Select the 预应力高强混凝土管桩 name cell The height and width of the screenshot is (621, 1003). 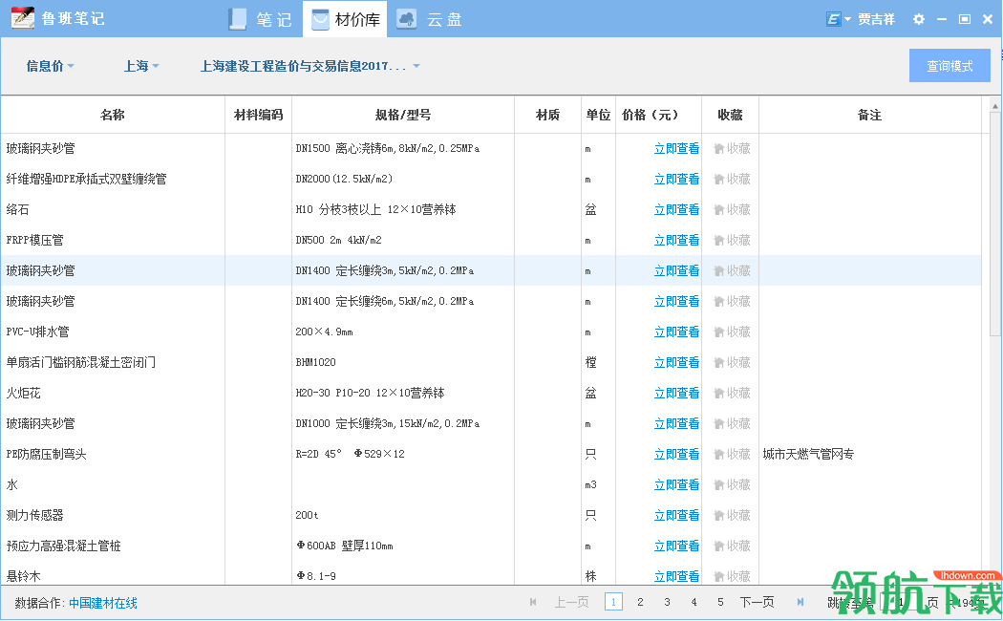click(63, 546)
